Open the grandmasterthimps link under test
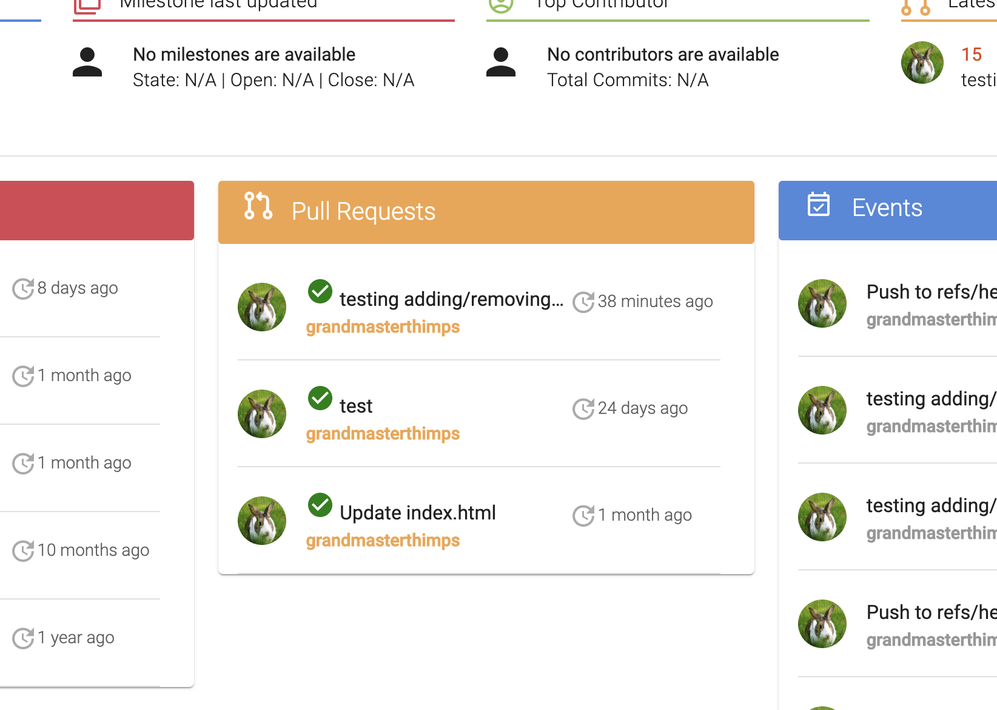 pyautogui.click(x=382, y=433)
